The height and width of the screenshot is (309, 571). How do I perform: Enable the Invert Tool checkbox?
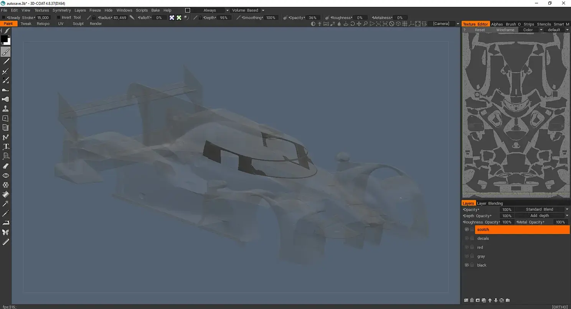[x=58, y=18]
